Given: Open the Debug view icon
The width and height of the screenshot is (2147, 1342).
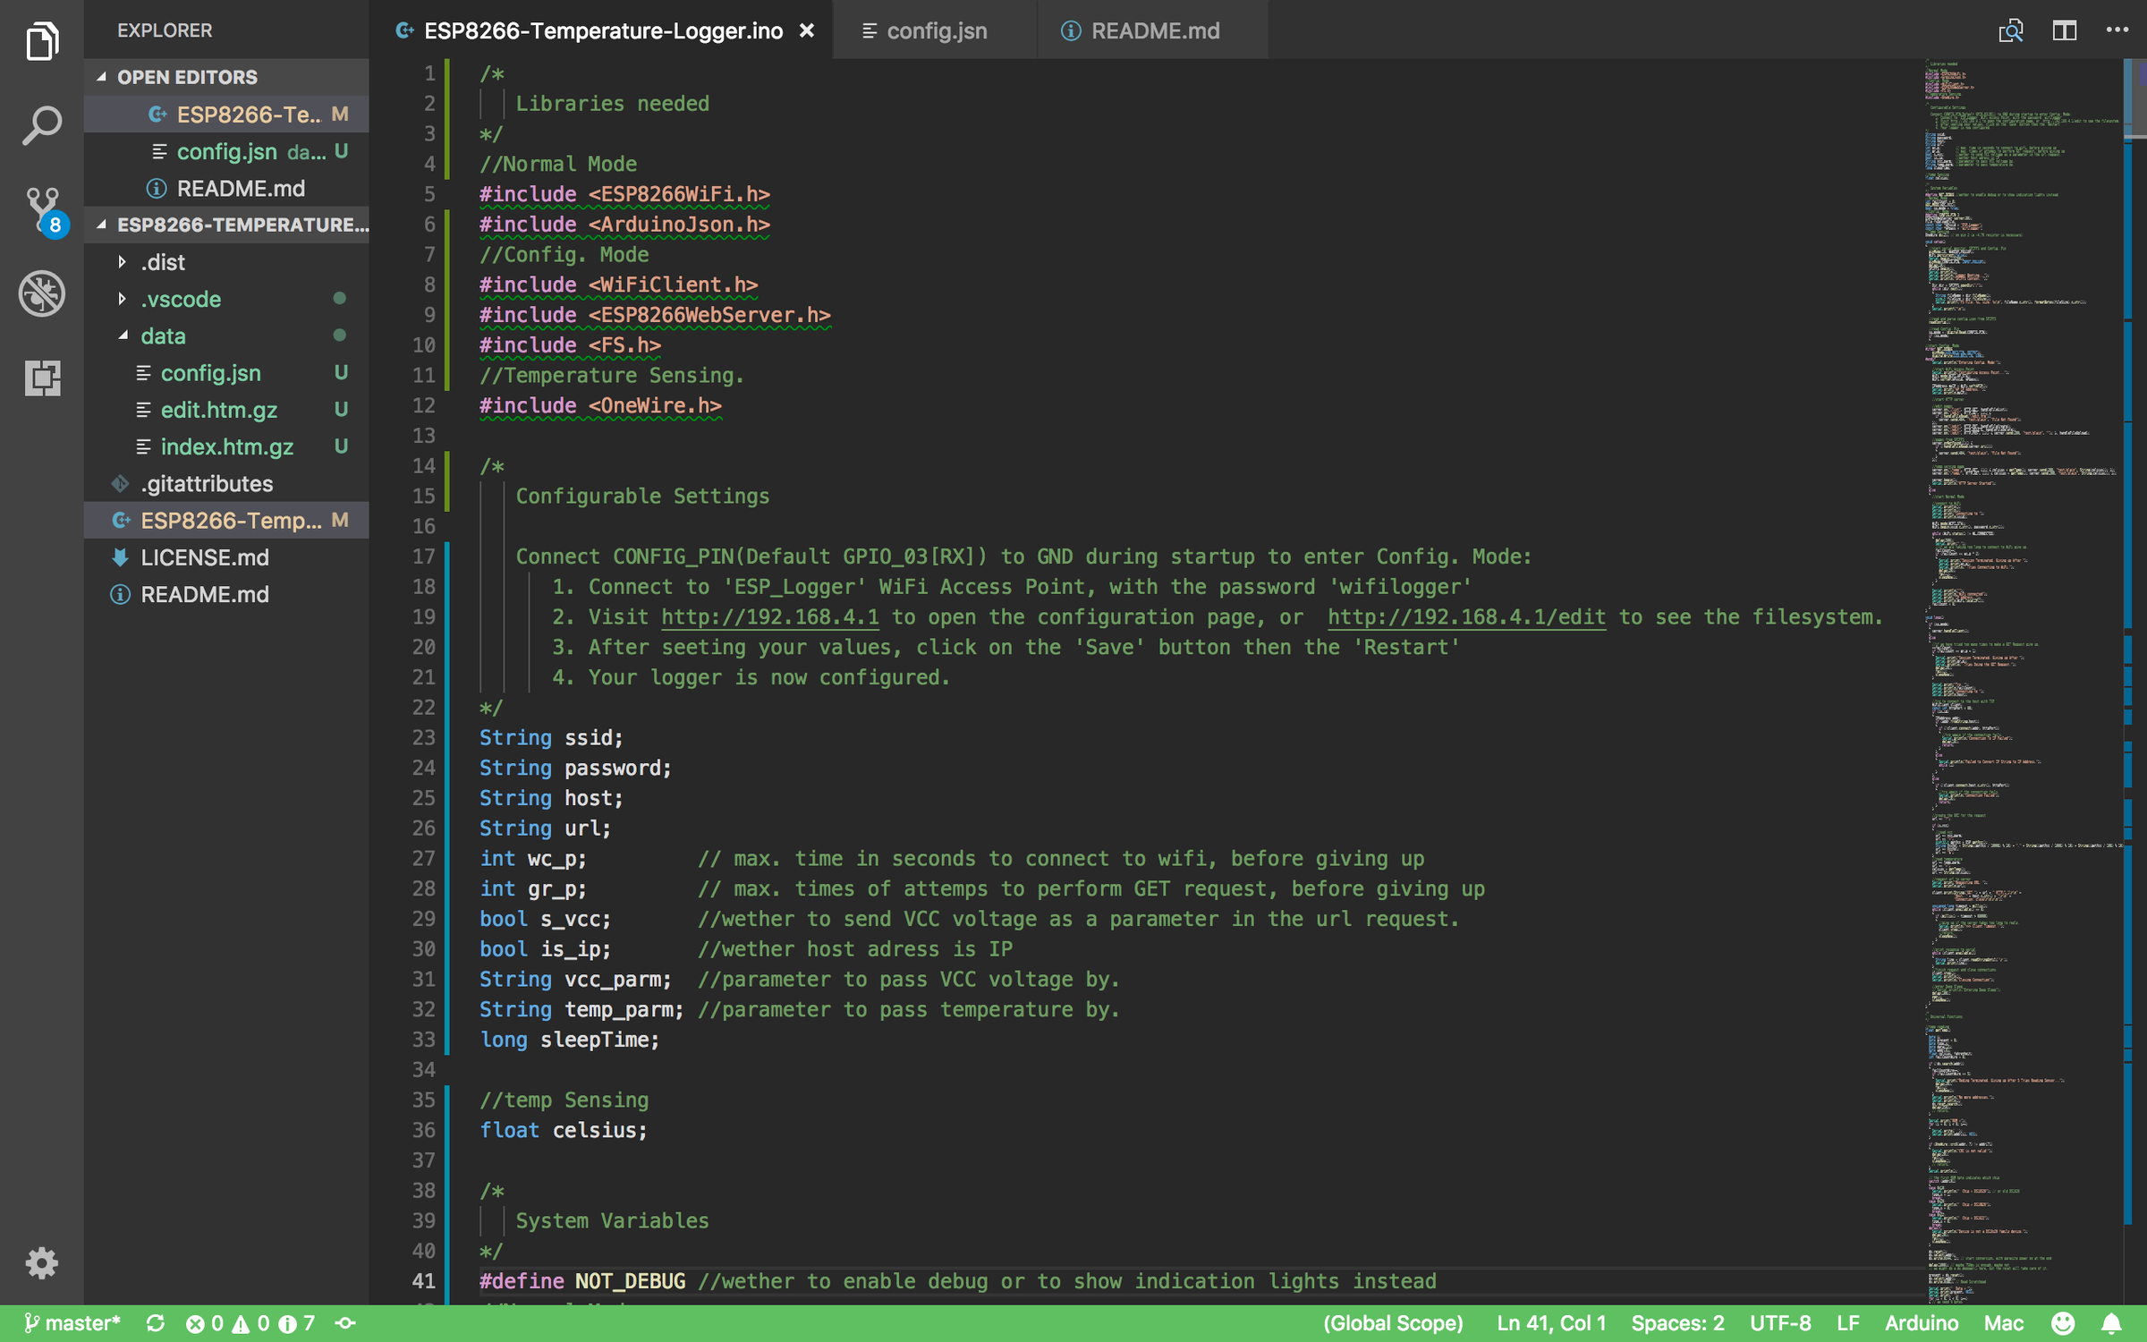Looking at the screenshot, I should click(41, 293).
